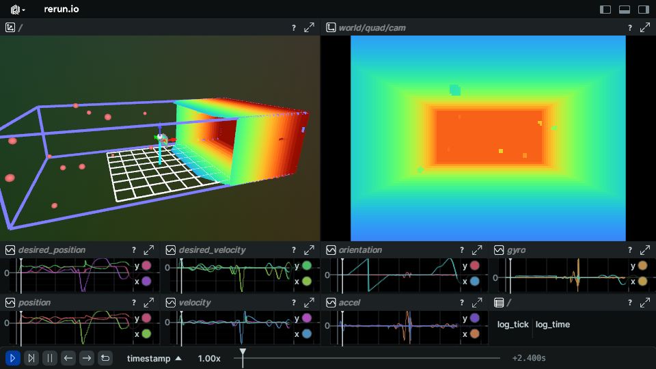Click the velocity plot chart icon
656x369 pixels.
tap(170, 303)
